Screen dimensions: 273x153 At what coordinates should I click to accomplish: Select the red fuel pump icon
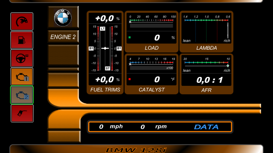[x=22, y=40]
